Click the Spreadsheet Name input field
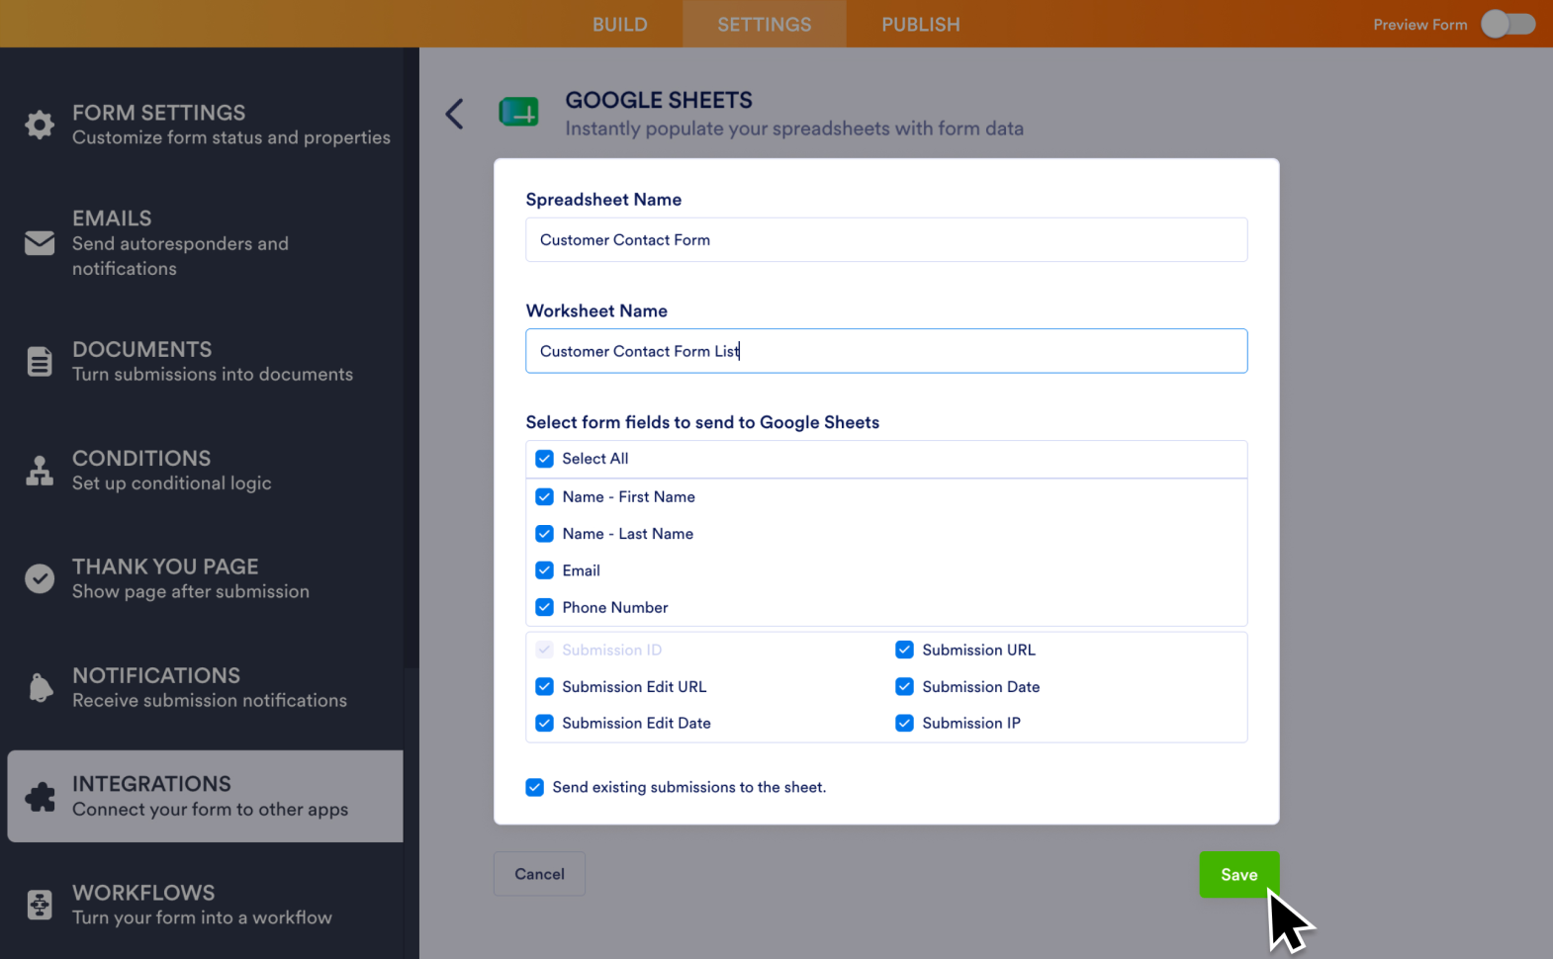The width and height of the screenshot is (1553, 959). [886, 239]
